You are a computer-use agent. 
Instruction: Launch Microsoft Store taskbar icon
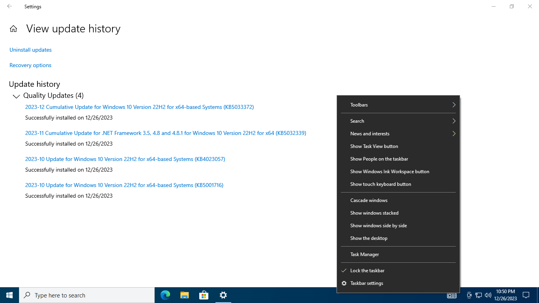[x=204, y=295]
